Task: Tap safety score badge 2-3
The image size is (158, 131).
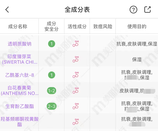Action: click(51, 106)
